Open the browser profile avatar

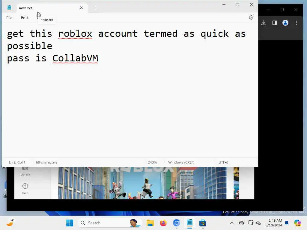tap(285, 23)
